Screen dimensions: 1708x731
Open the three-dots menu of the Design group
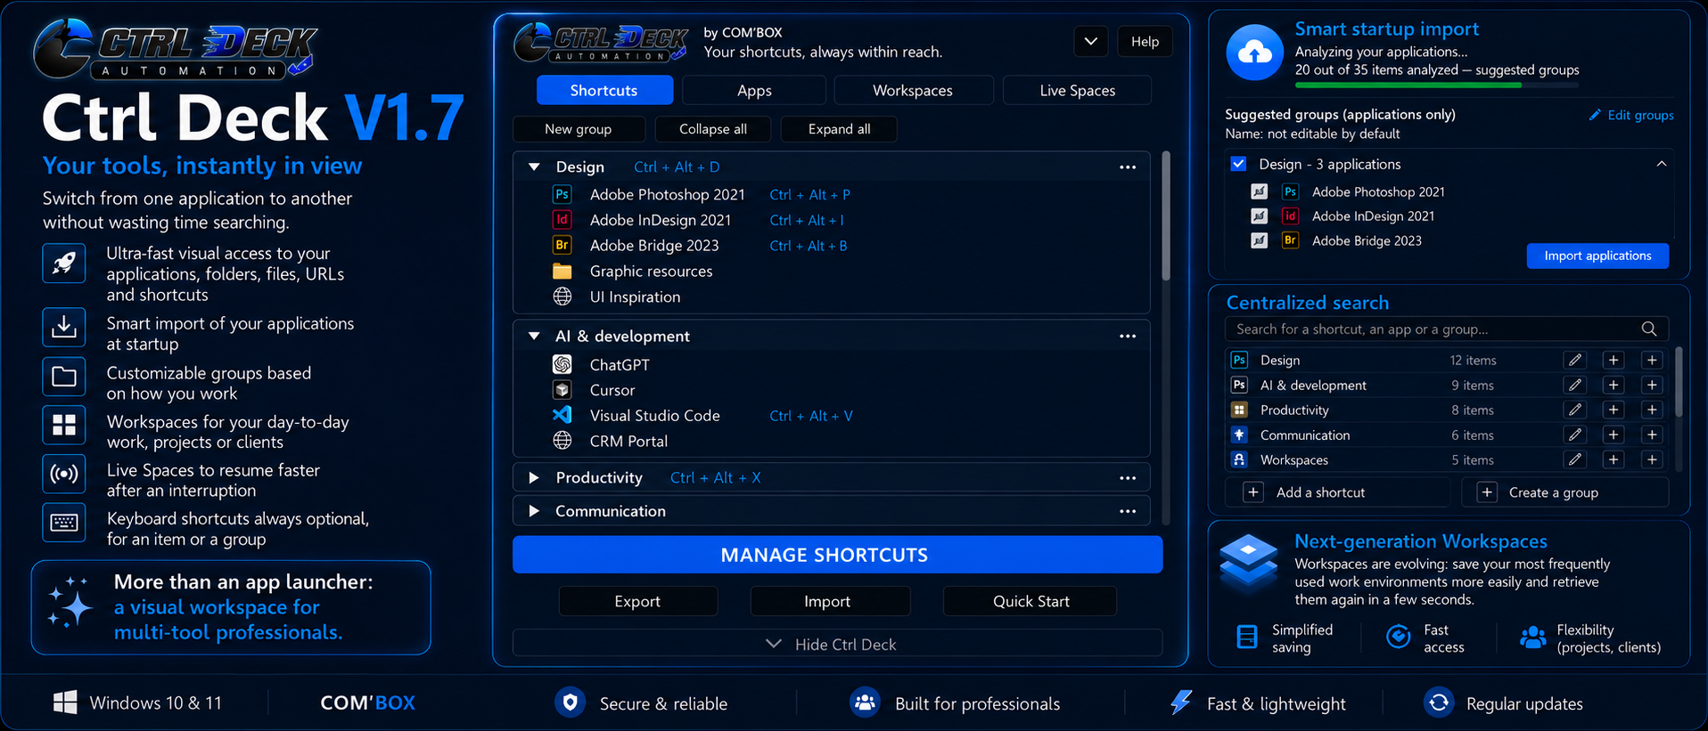1128,167
